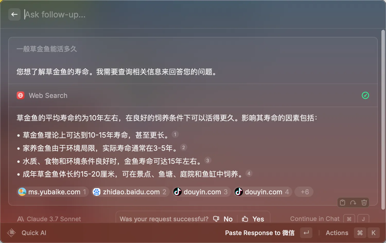The height and width of the screenshot is (243, 386).
Task: Click the thumbs-down No feedback option
Action: coord(223,219)
